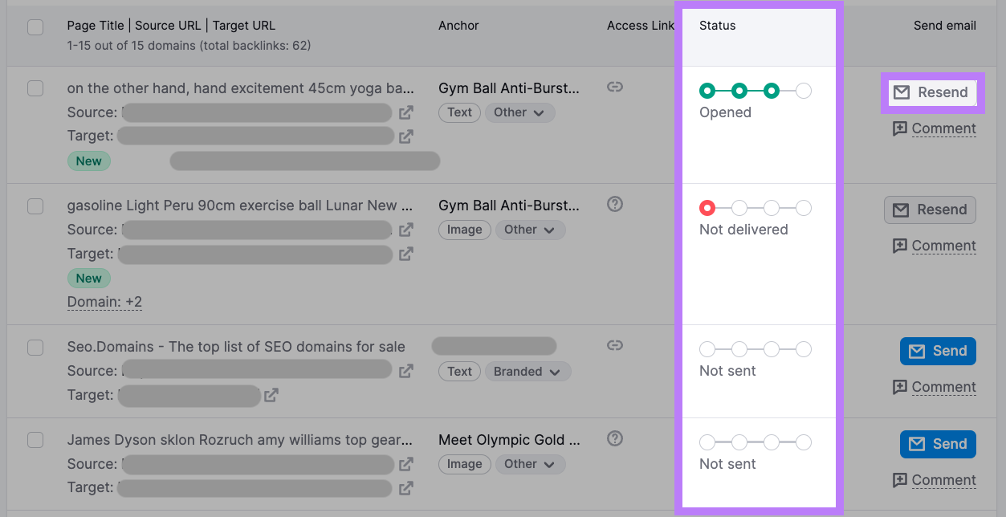
Task: Click the Target external link icon on gasoline Light Peru row
Action: coord(406,254)
